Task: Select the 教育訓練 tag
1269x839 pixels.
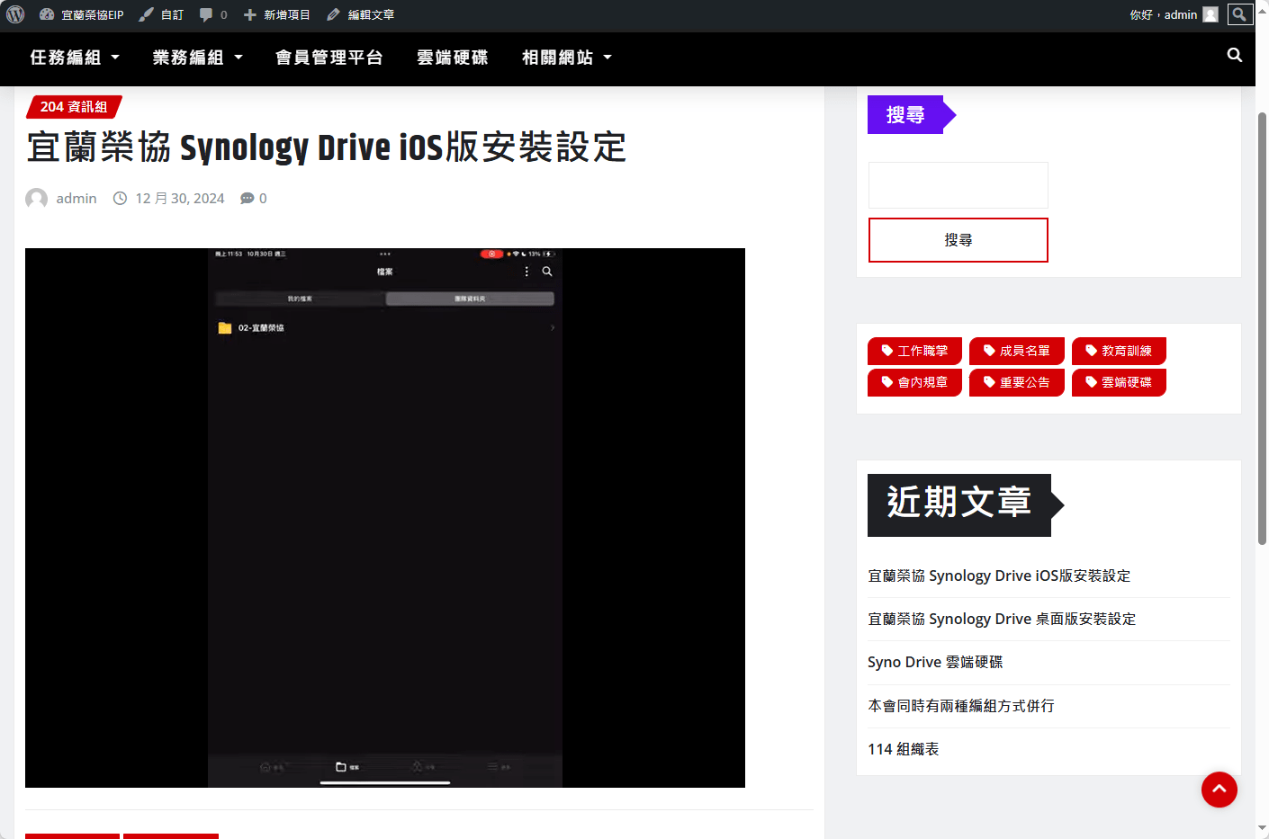Action: point(1119,351)
